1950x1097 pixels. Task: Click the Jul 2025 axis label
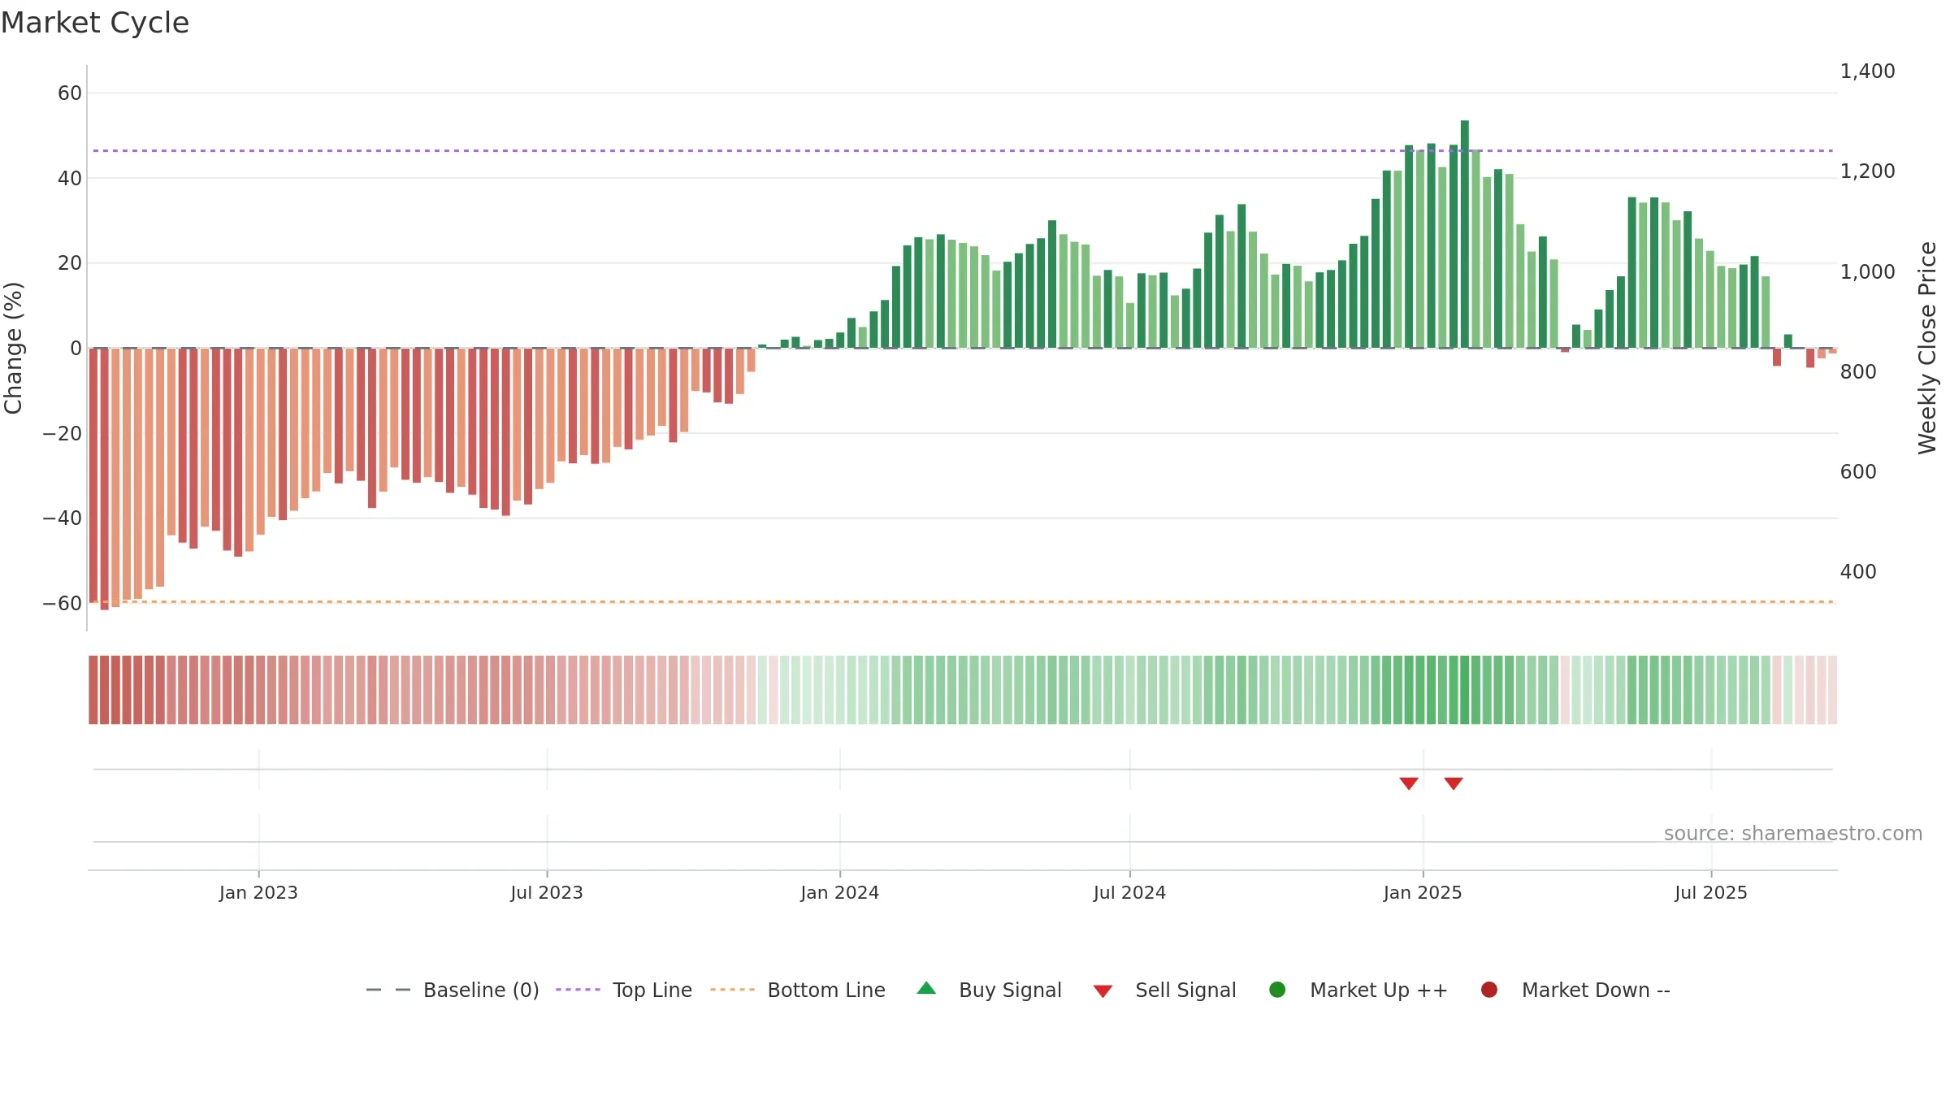coord(1711,892)
